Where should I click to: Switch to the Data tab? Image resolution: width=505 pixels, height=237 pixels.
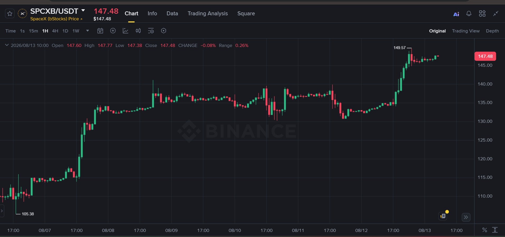pos(172,13)
